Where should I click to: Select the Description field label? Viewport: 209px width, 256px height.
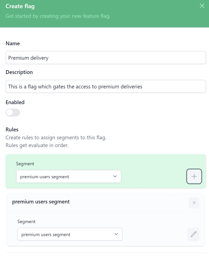pyautogui.click(x=19, y=72)
